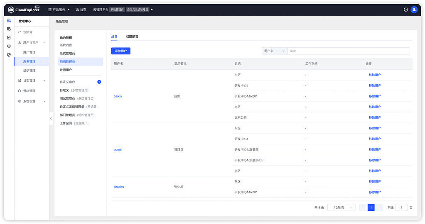Image resolution: width=425 pixels, height=224 pixels.
Task: Click the shield security icon in left rail
Action: click(x=9, y=55)
